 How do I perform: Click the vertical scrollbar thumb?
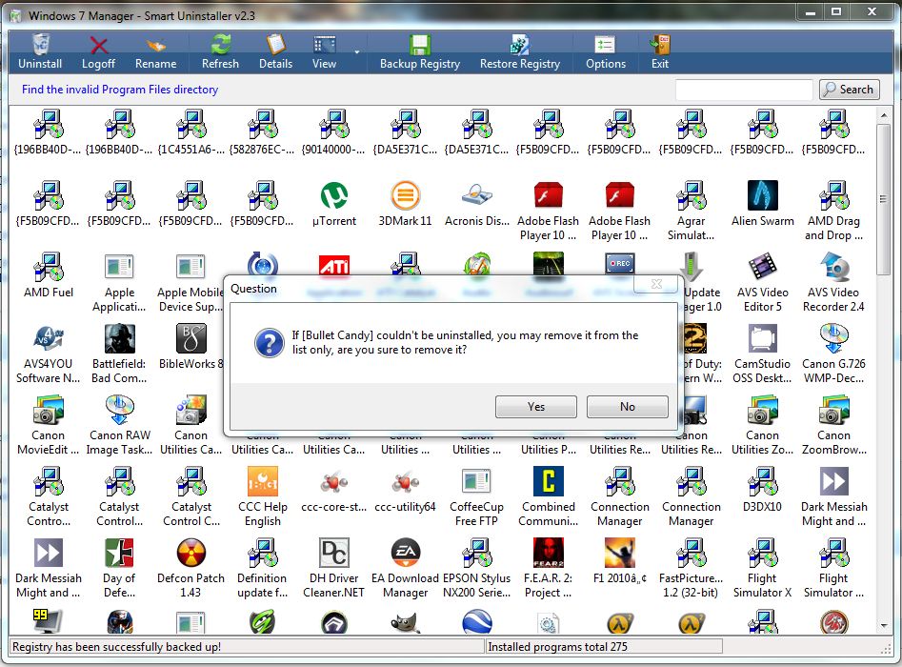pyautogui.click(x=884, y=199)
